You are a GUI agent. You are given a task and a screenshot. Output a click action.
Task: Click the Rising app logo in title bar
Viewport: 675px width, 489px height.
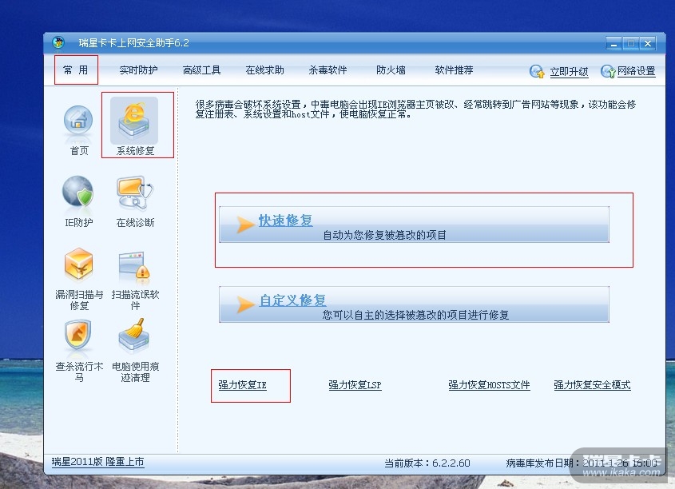(58, 42)
